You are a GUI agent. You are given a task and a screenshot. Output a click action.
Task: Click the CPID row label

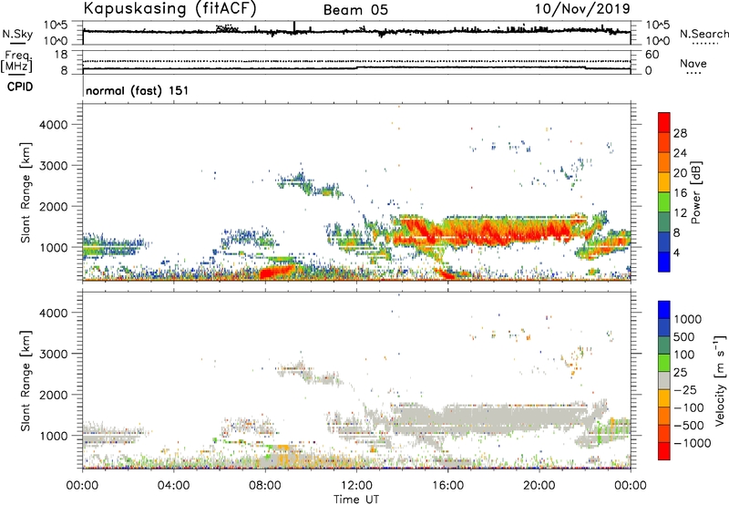[20, 87]
